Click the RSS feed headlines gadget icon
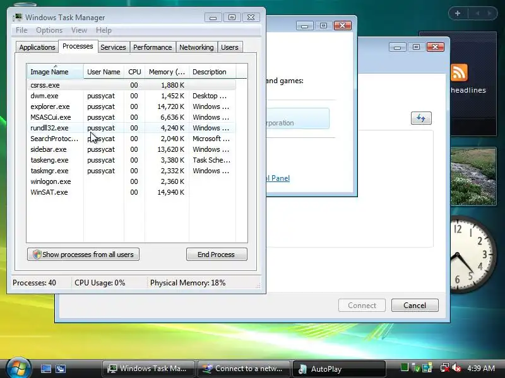Viewport: 505px width, 378px height. (459, 72)
